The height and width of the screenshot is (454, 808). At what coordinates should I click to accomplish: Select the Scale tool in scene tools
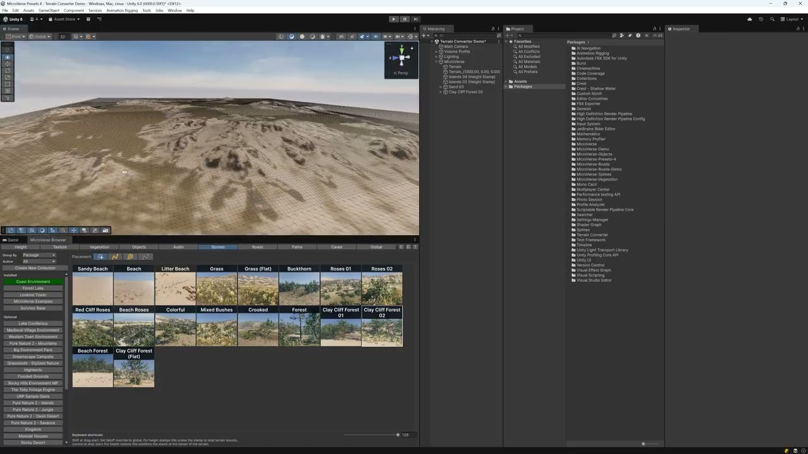click(x=8, y=77)
